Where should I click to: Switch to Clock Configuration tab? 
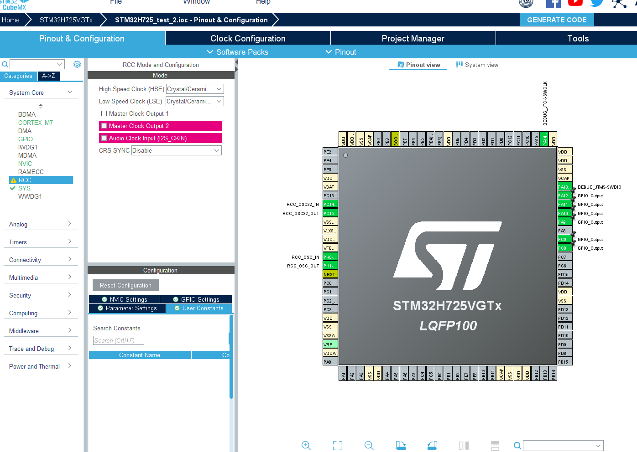click(248, 38)
